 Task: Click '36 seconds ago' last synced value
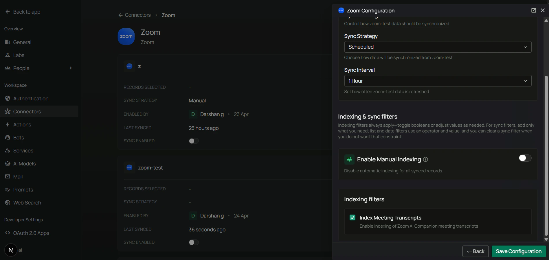tap(207, 230)
